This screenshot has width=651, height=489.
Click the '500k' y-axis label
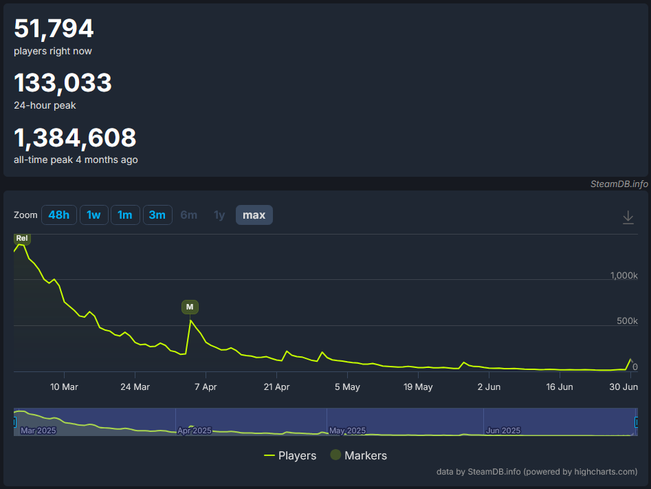pyautogui.click(x=628, y=320)
